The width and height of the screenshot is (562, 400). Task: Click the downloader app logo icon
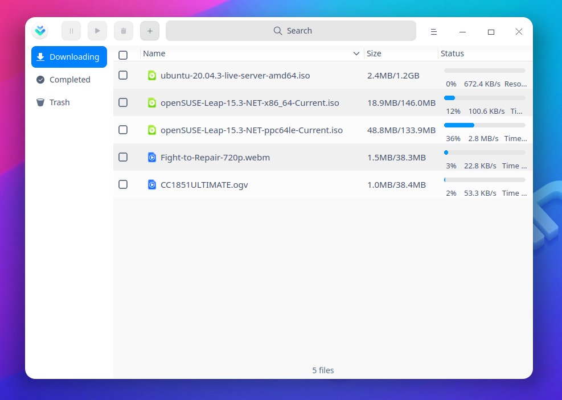[x=40, y=31]
